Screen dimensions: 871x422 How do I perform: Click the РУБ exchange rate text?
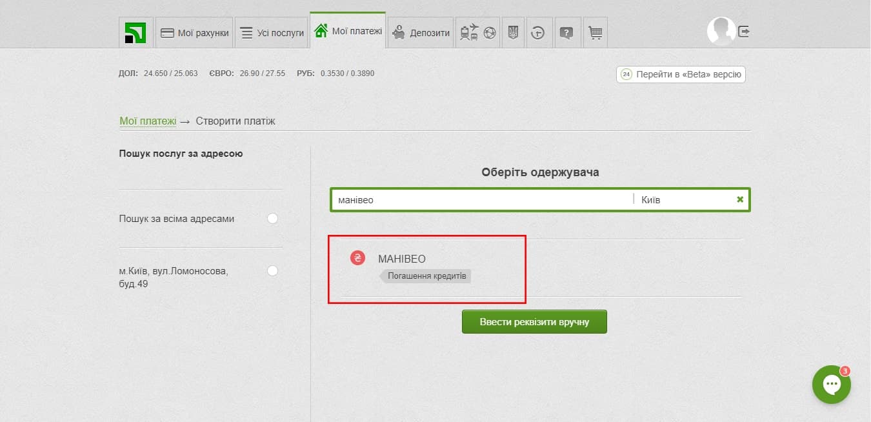point(335,74)
